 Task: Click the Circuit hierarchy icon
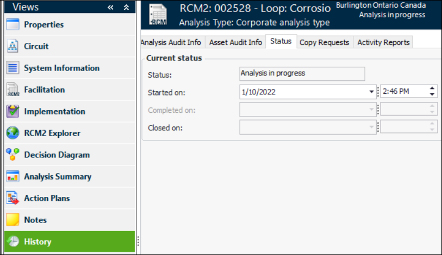[13, 46]
